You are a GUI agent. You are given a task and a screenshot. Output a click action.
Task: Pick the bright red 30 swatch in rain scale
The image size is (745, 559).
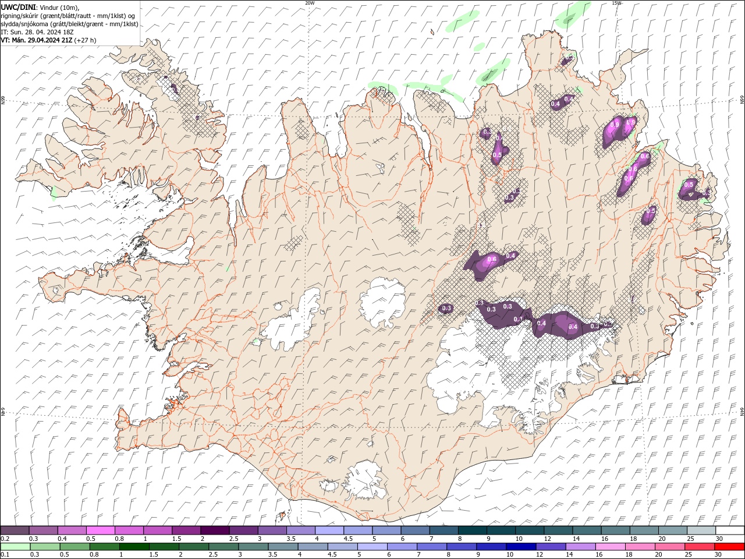click(x=729, y=547)
